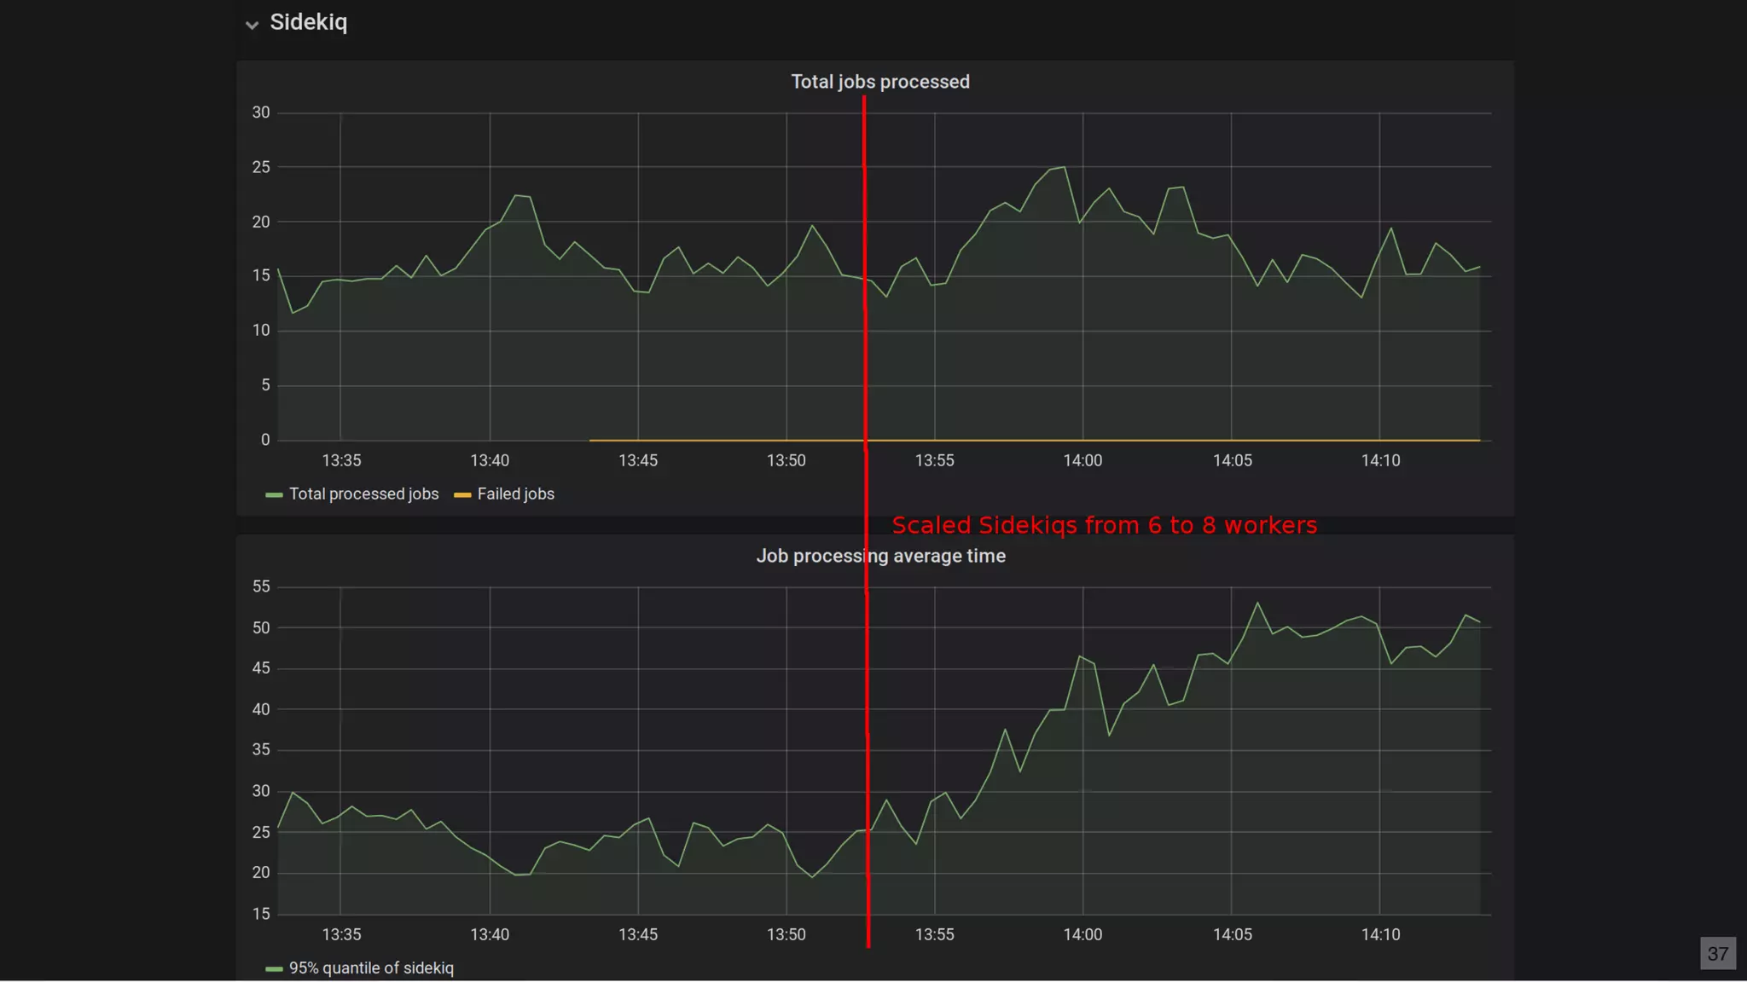The height and width of the screenshot is (982, 1747).
Task: Click the green Total processed jobs color swatch
Action: (x=274, y=495)
